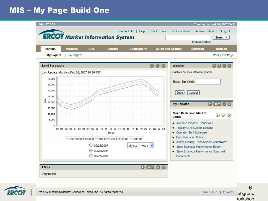Open State Estimator Performance Report link
The height and width of the screenshot is (201, 268).
[199, 147]
